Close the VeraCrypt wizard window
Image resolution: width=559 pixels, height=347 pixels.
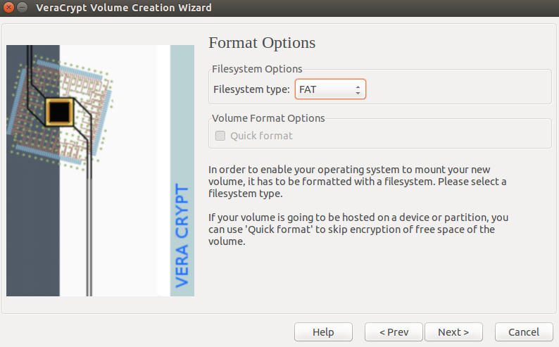coord(9,8)
